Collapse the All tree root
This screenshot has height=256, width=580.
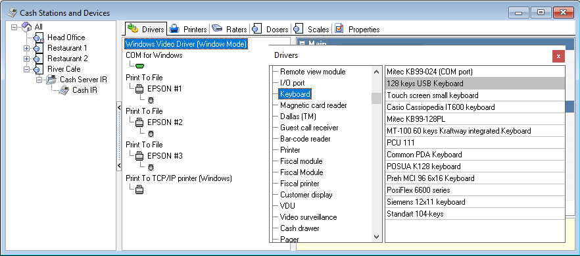click(14, 27)
